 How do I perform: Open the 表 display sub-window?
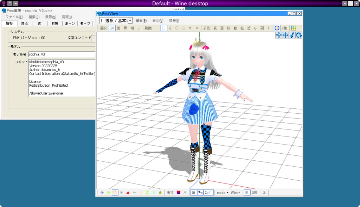(215, 28)
